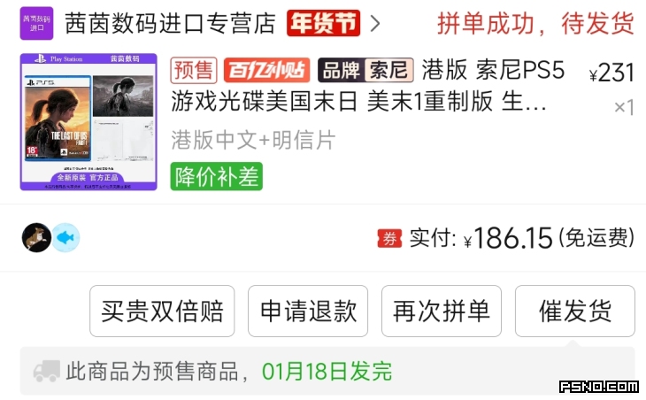Screen dimensions: 646x400
Task: Tap the red 券 coupon icon
Action: [389, 238]
